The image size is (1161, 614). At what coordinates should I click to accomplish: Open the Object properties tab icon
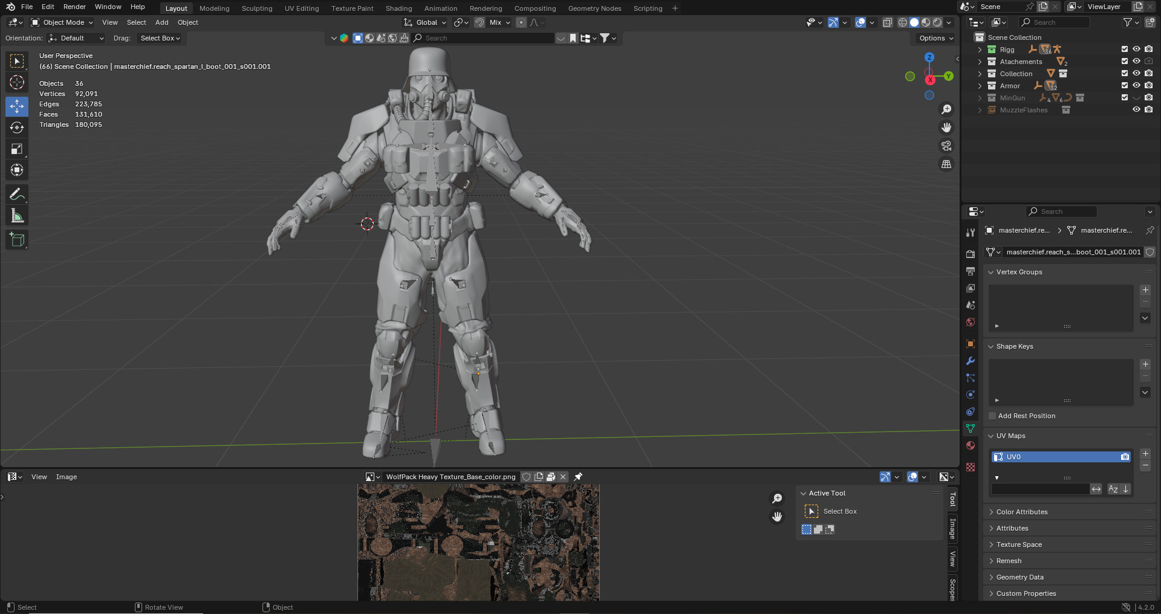click(x=971, y=344)
